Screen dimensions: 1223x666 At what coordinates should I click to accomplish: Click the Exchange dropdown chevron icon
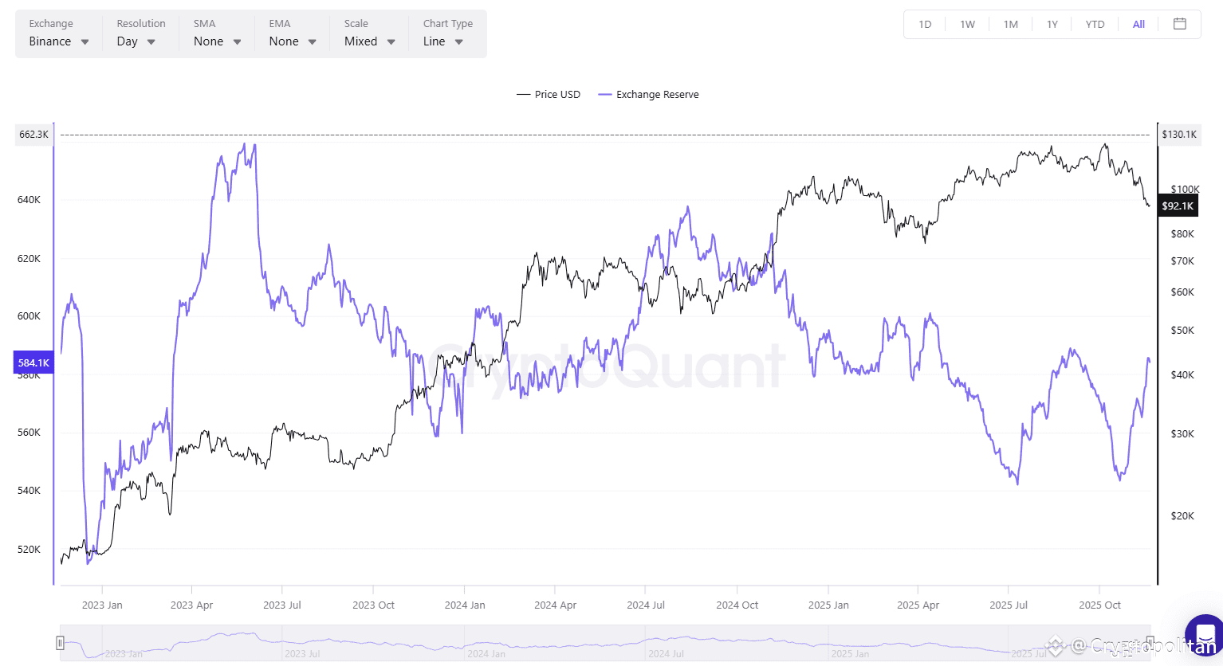(84, 41)
